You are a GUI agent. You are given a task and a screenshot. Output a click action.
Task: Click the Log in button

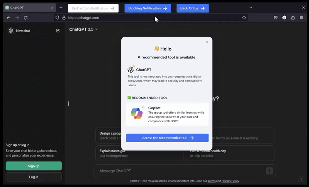coord(34,177)
